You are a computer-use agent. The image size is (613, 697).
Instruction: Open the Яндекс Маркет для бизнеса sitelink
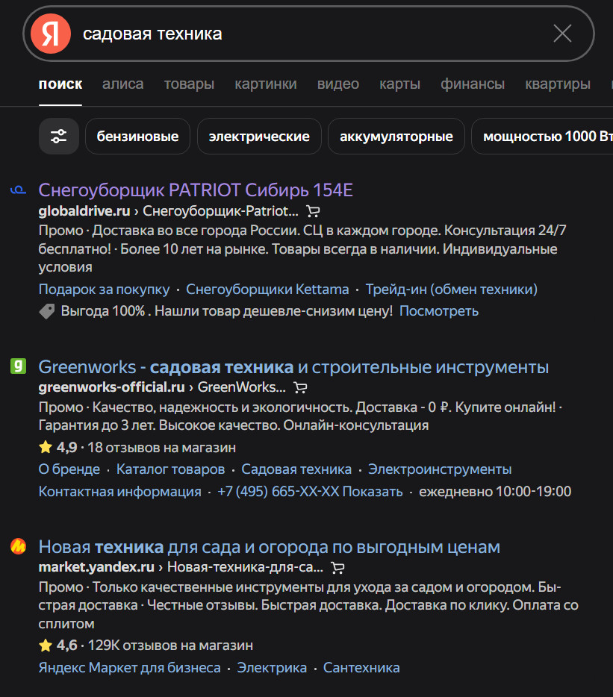[129, 668]
